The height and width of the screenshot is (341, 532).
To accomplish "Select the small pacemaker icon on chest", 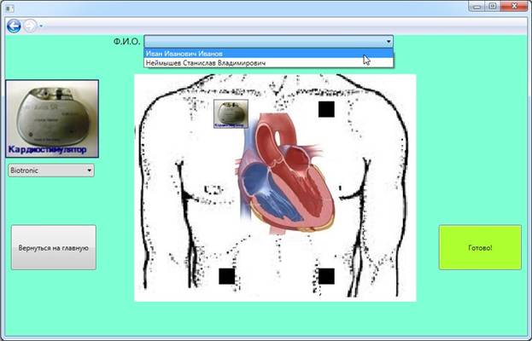I will tap(231, 113).
